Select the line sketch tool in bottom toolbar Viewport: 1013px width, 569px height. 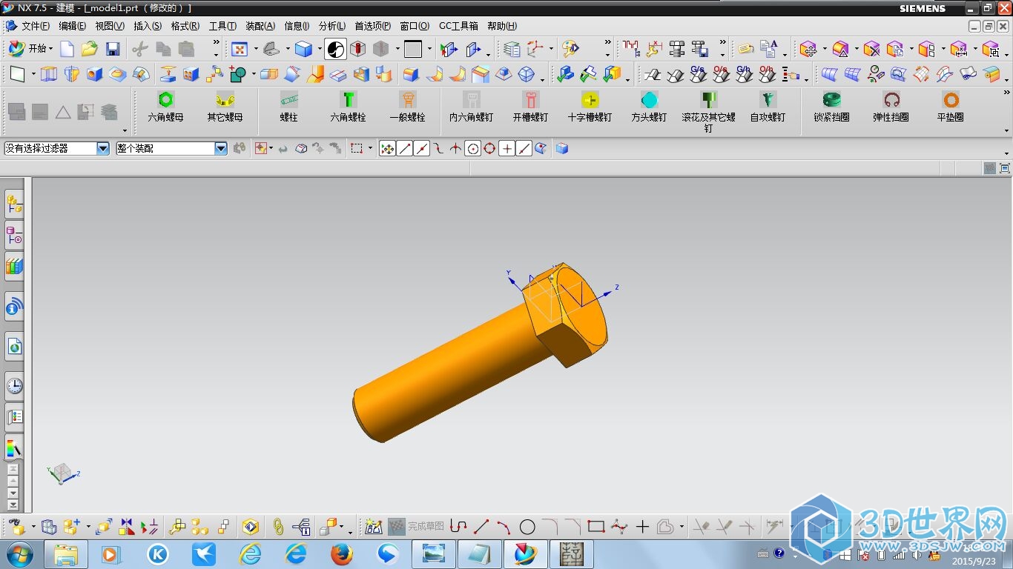point(481,527)
